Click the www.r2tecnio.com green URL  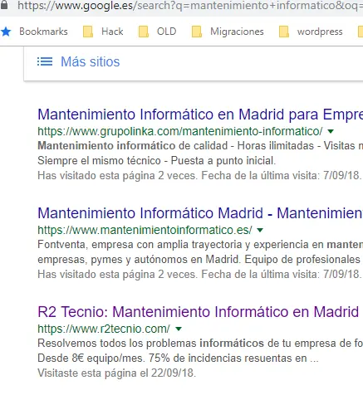104,329
